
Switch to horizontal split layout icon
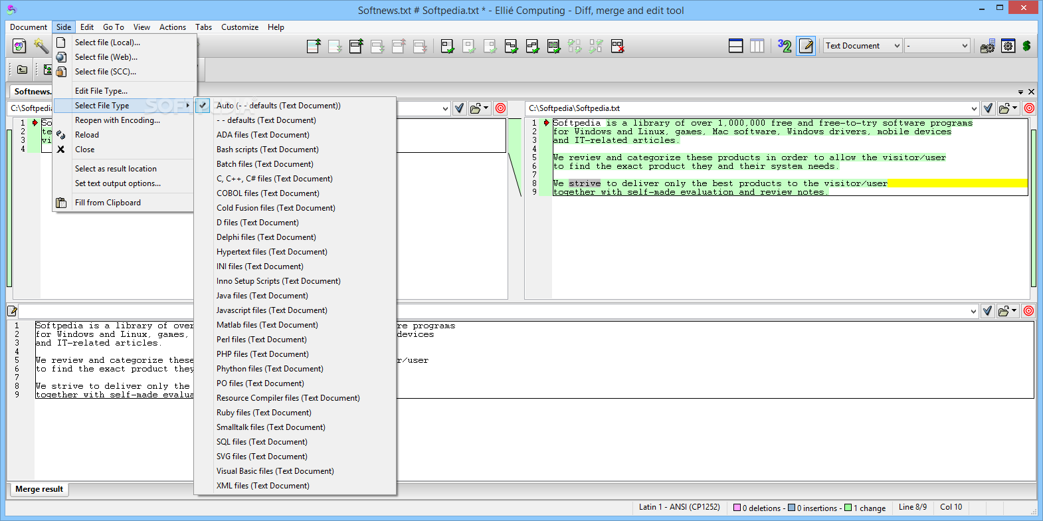[735, 46]
